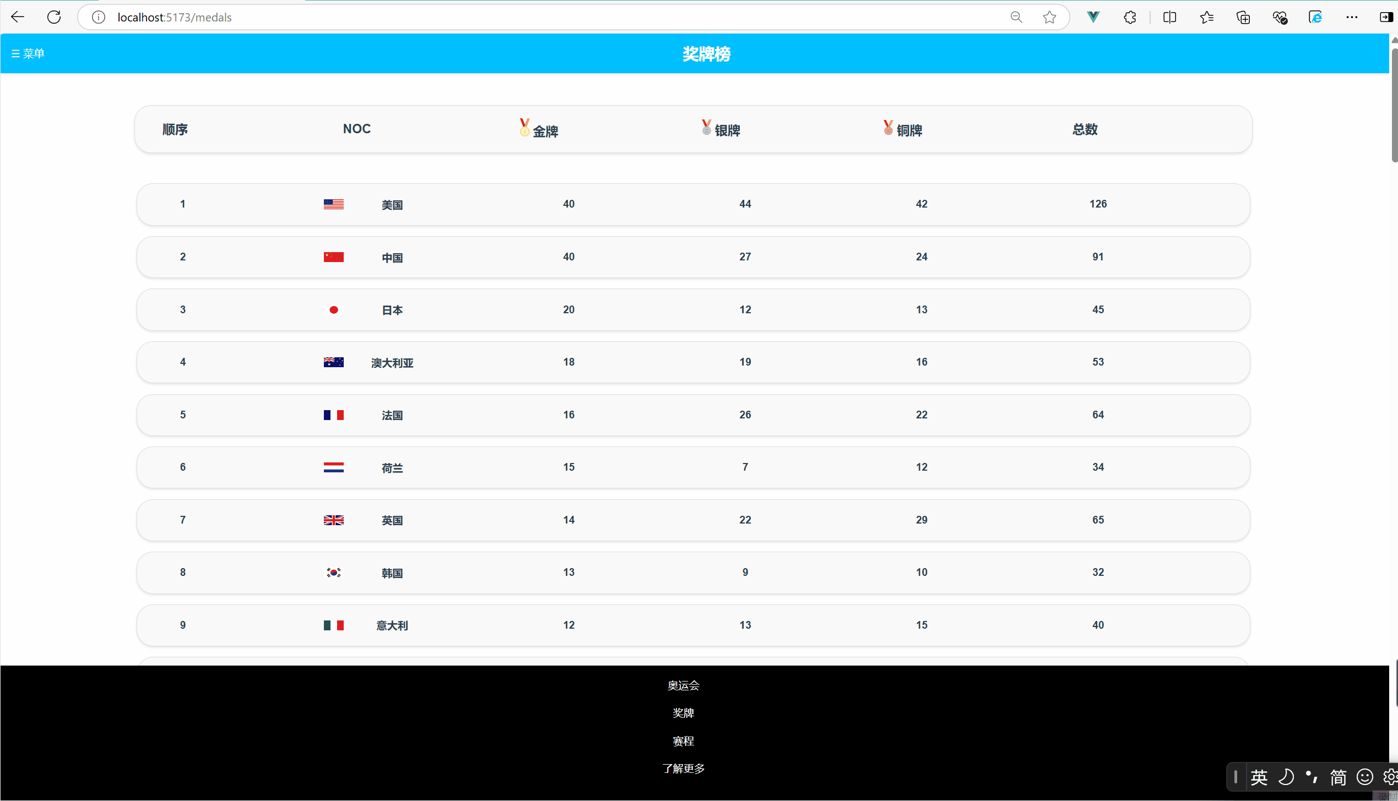Toggle IME English/Chinese mode

coord(1259,777)
